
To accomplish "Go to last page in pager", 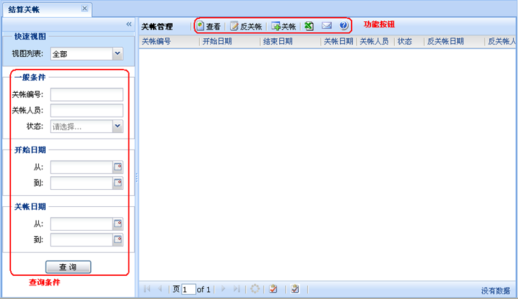I will pos(237,289).
